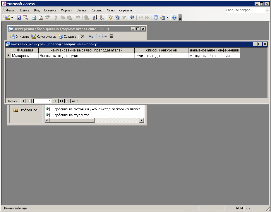Open the Вид menu
This screenshot has width=271, height=212.
(37, 10)
